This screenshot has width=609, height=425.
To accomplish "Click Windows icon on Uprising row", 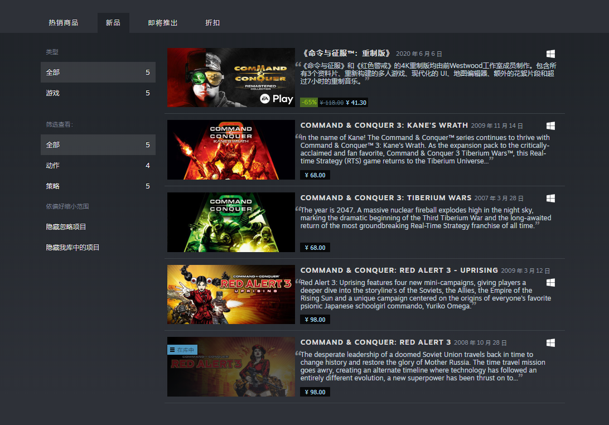I will (x=550, y=282).
